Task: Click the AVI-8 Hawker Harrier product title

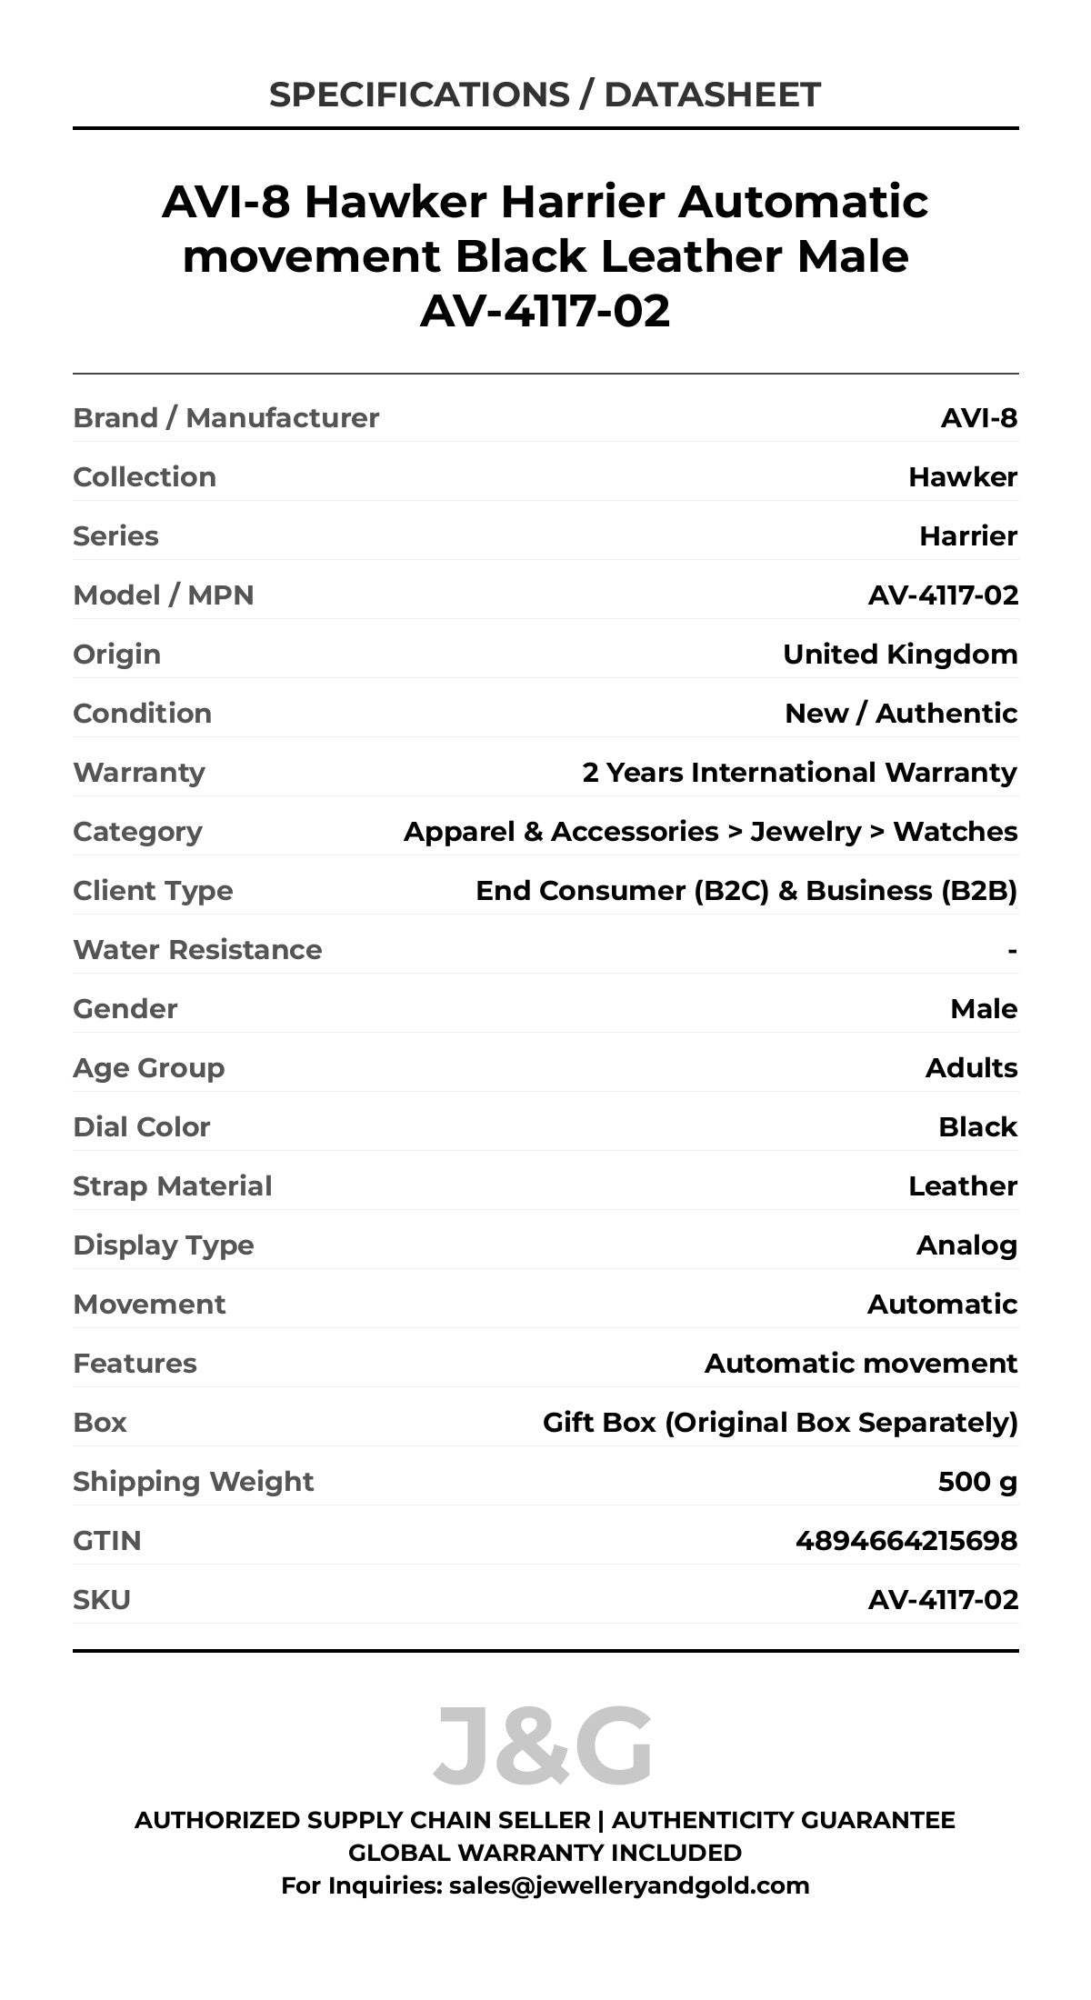Action: coord(545,255)
